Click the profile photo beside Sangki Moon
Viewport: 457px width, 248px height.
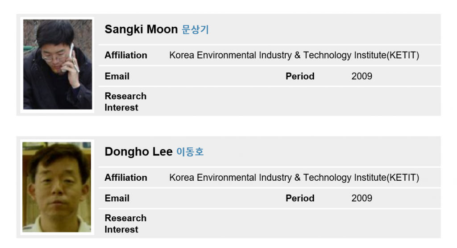pos(57,65)
